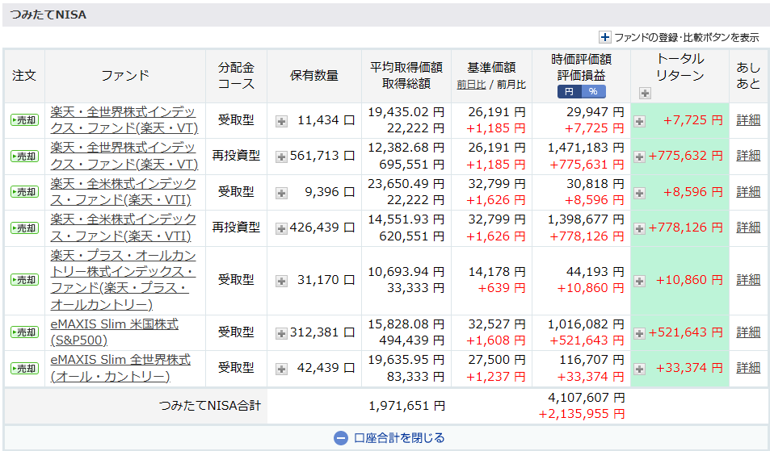Switch valuation display to %
Screen dimensions: 770x451
tap(593, 92)
